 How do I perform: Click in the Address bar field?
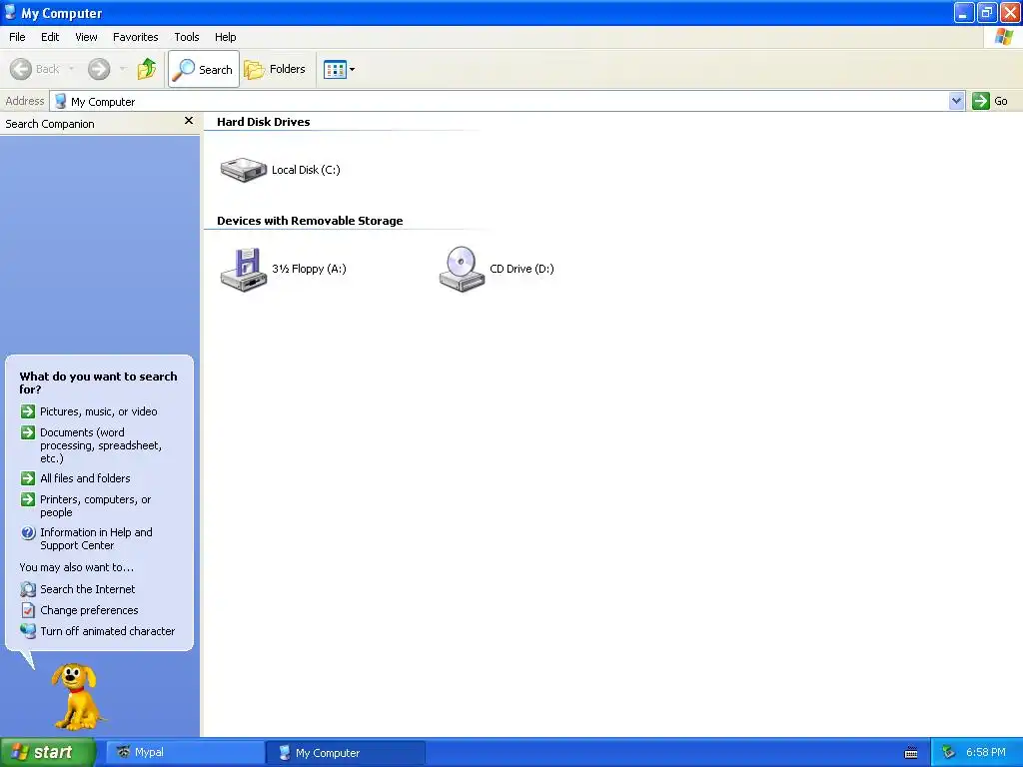coord(500,101)
